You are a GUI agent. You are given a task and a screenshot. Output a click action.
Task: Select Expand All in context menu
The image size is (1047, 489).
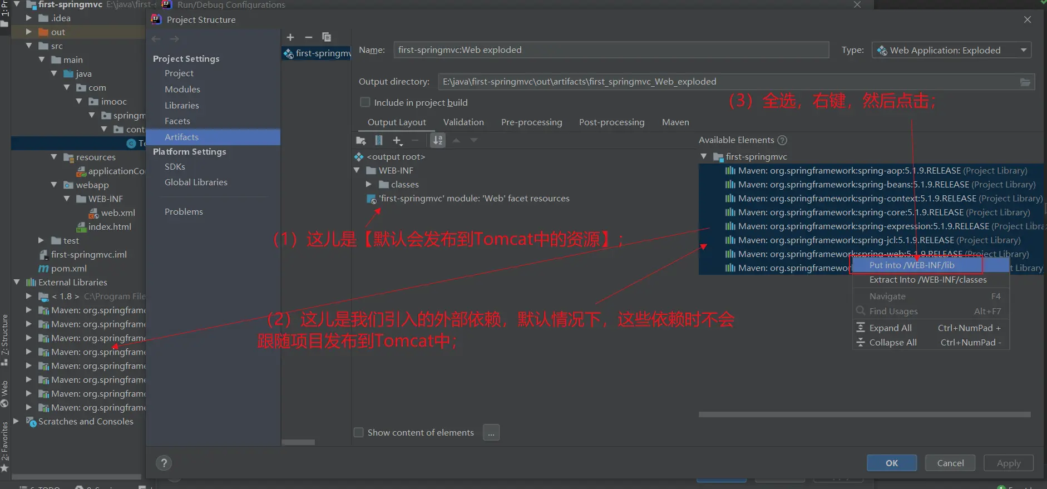click(x=931, y=328)
